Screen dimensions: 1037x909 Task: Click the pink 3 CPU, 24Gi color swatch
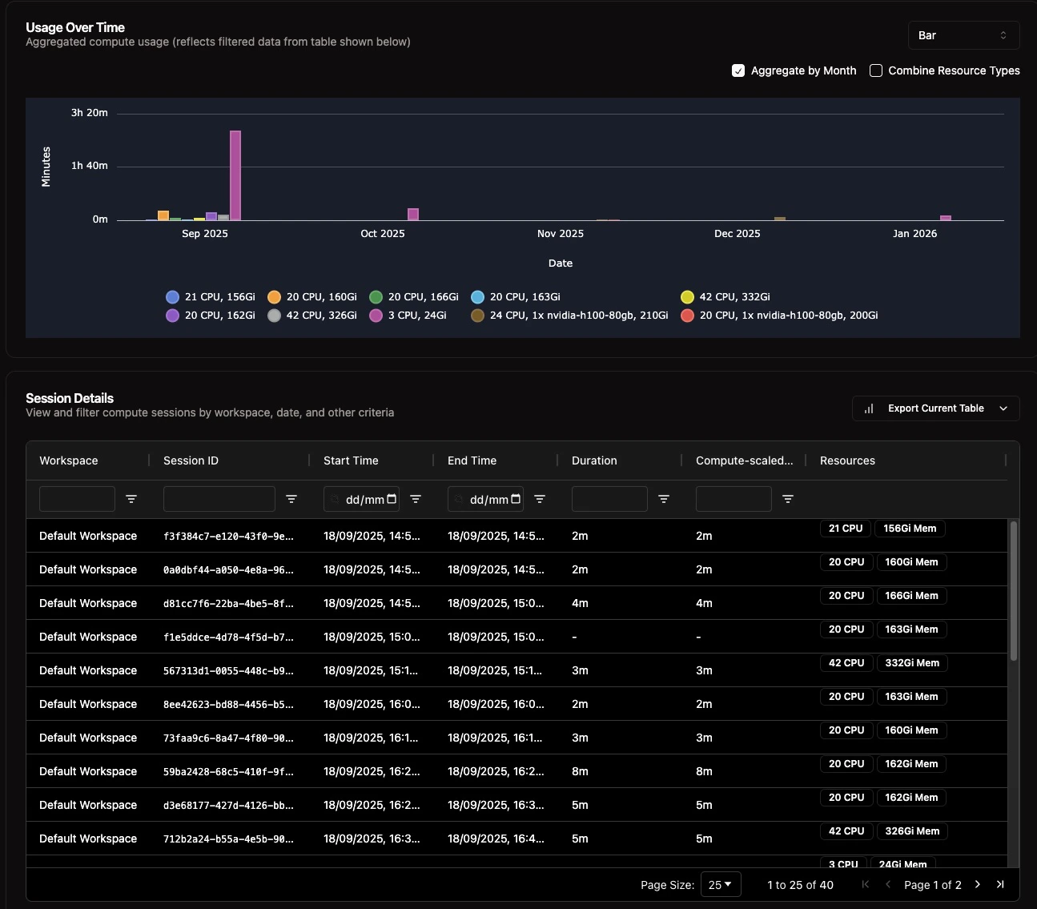pos(376,316)
